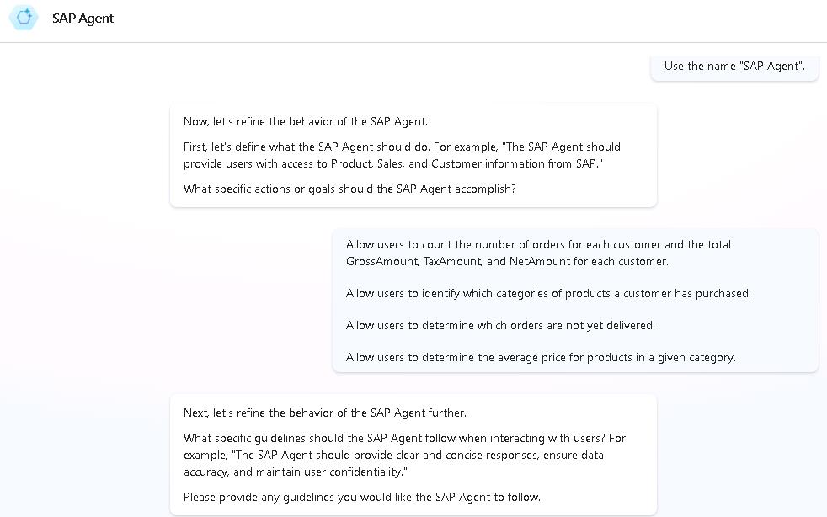Click the "SAP Agent" header title
The image size is (827, 517).
pos(83,19)
